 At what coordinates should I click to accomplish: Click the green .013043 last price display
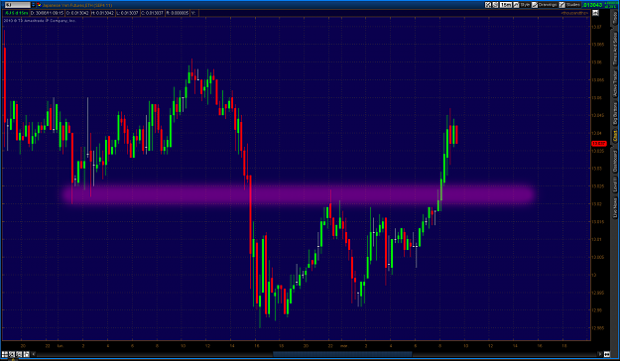coord(592,5)
